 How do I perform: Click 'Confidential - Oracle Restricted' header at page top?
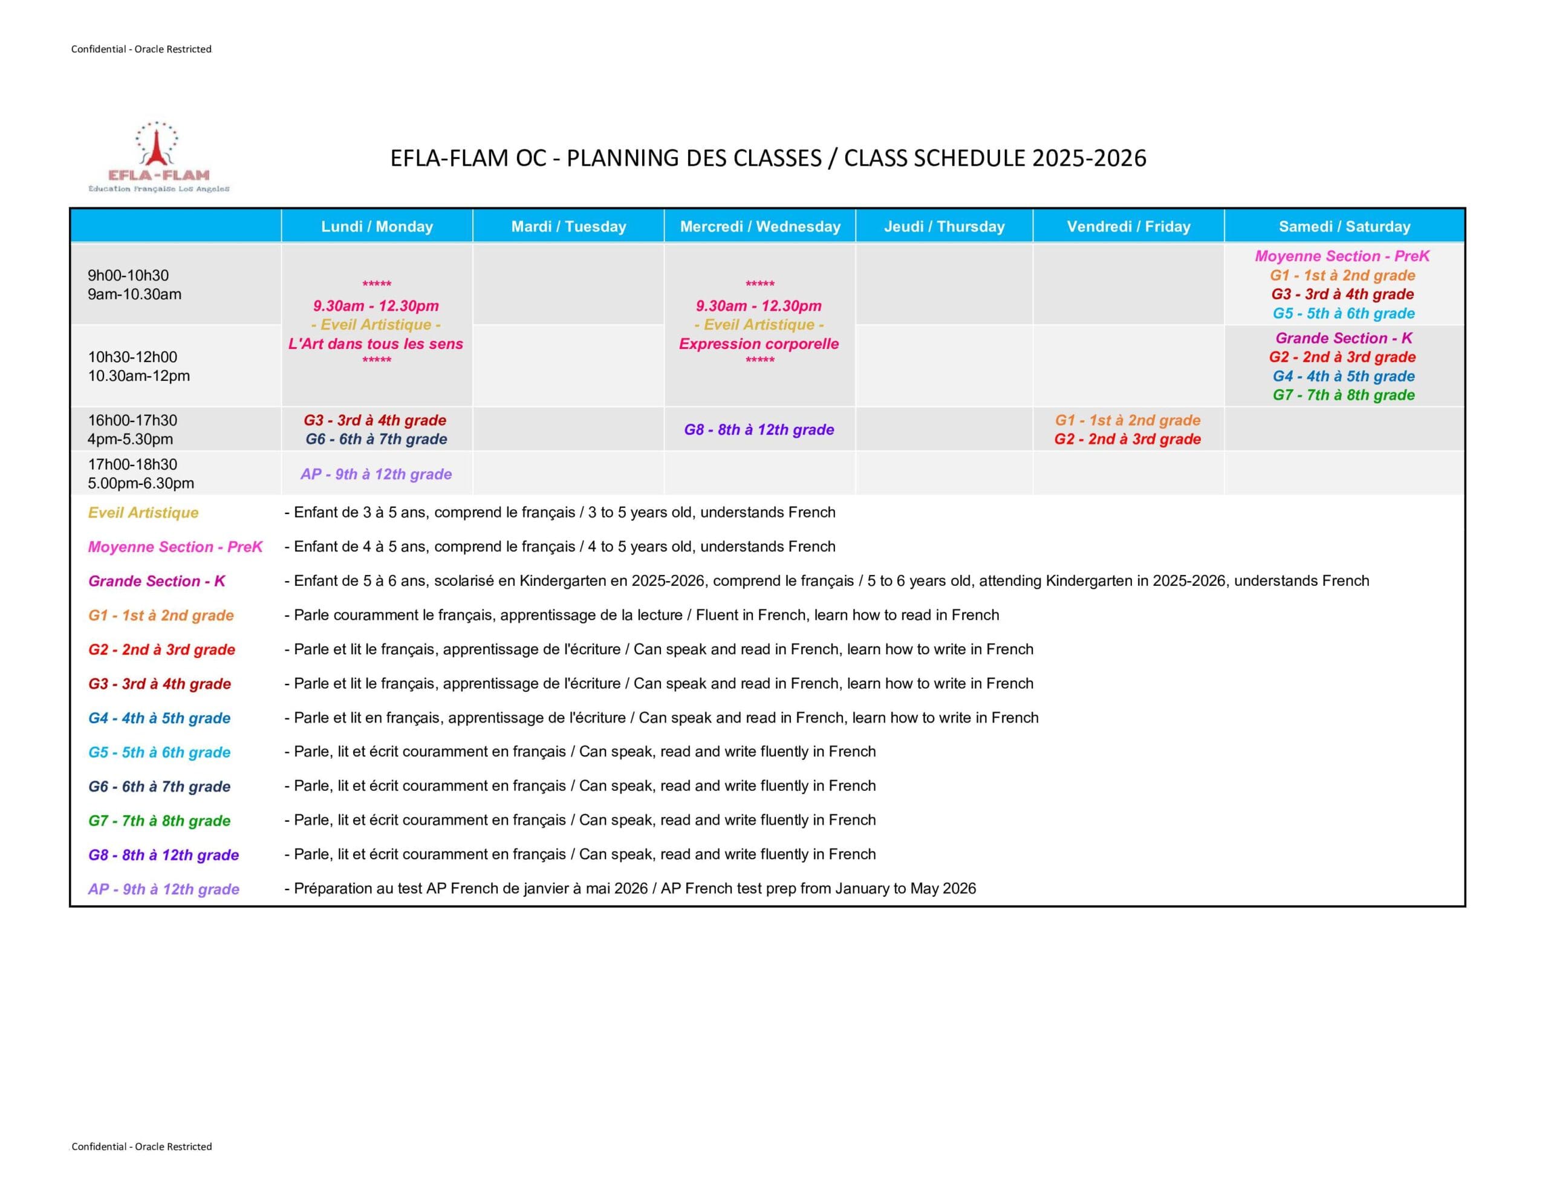tap(141, 49)
